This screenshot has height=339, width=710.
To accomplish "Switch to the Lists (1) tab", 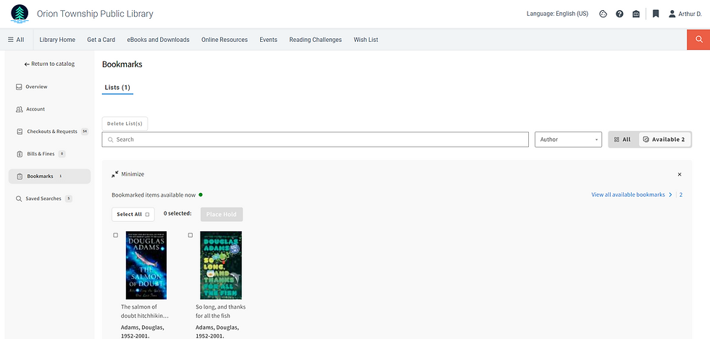I will (117, 87).
